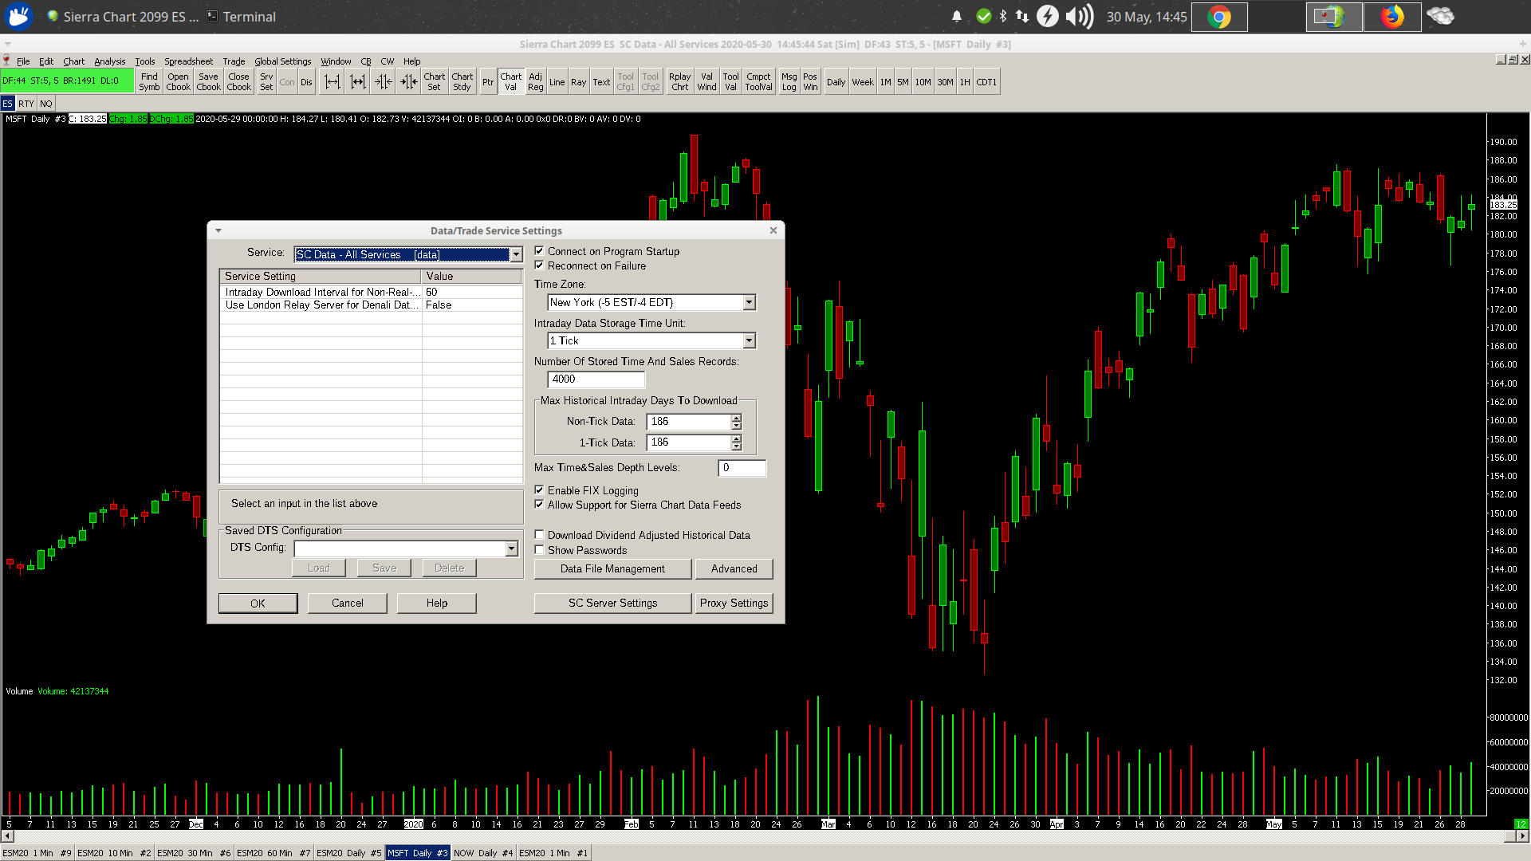Screen dimensions: 1531x861
Task: Enable Download Dividend Adjusted Historical Data
Action: coord(540,535)
